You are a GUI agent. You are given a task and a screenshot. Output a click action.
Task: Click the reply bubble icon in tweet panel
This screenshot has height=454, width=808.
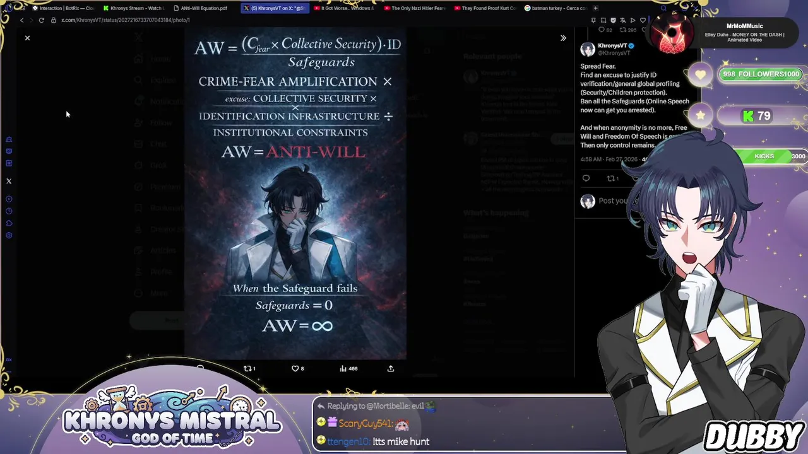click(586, 178)
